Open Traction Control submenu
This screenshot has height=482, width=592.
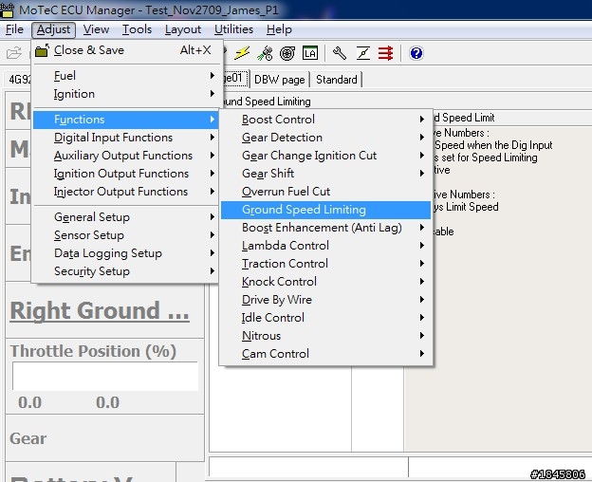(325, 264)
